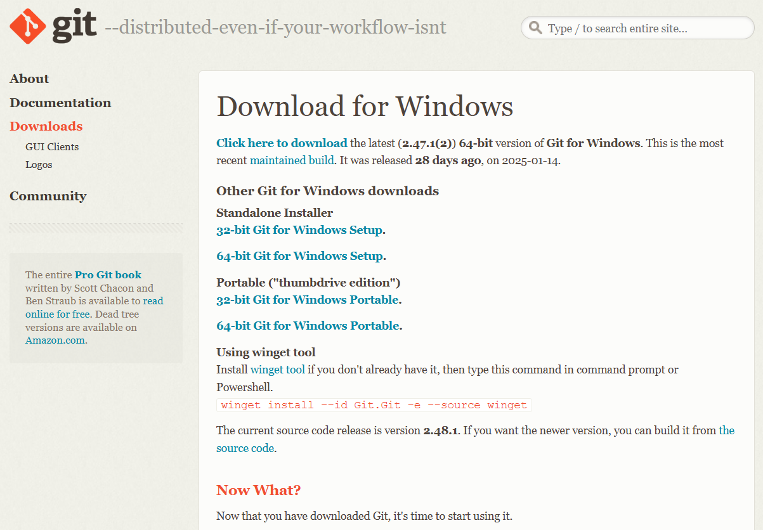The image size is (763, 530).
Task: Follow the 'maintained build' link
Action: 292,160
